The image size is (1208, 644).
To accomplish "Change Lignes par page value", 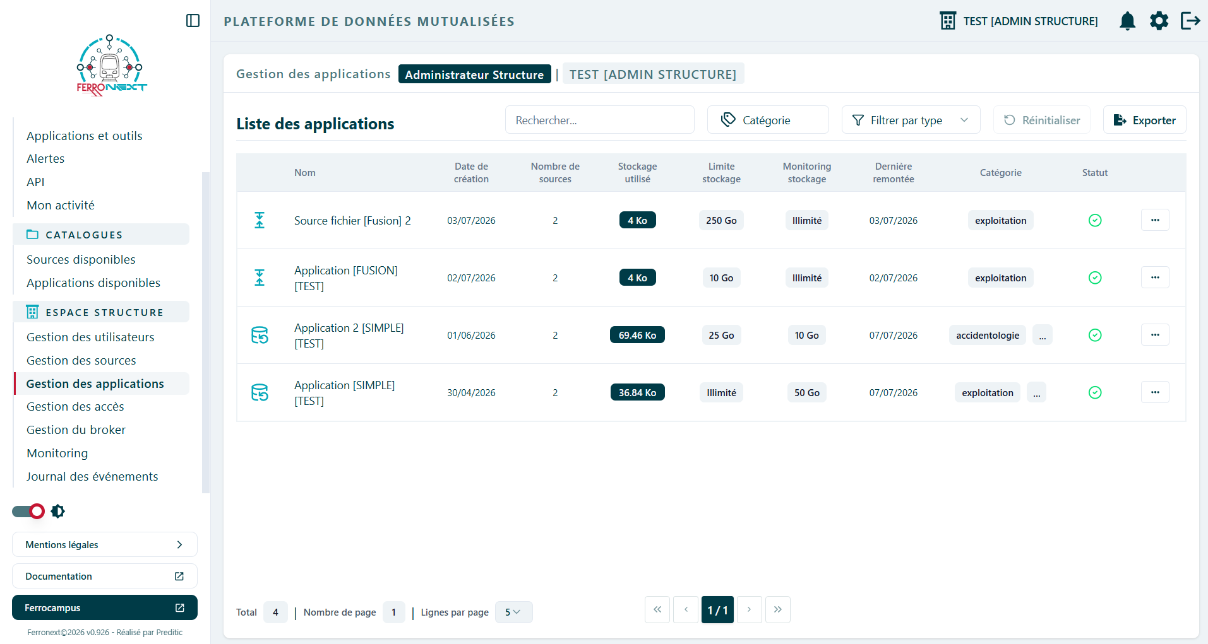I will pos(513,612).
